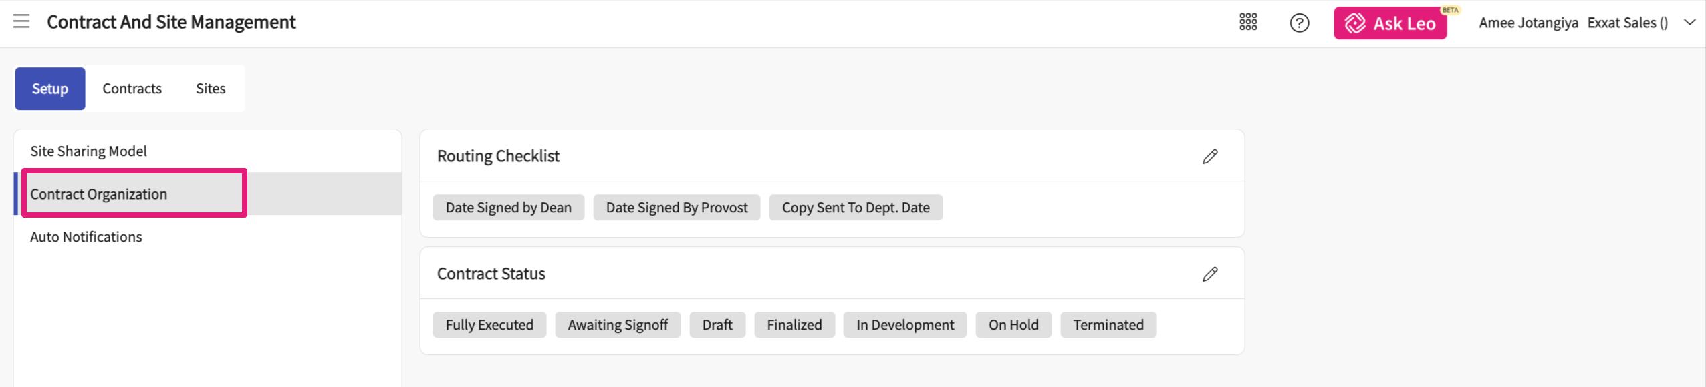1706x387 pixels.
Task: Open Auto Notifications settings
Action: click(86, 237)
